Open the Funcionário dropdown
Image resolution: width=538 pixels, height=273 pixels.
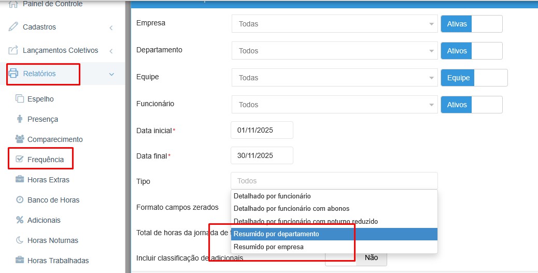tap(334, 105)
